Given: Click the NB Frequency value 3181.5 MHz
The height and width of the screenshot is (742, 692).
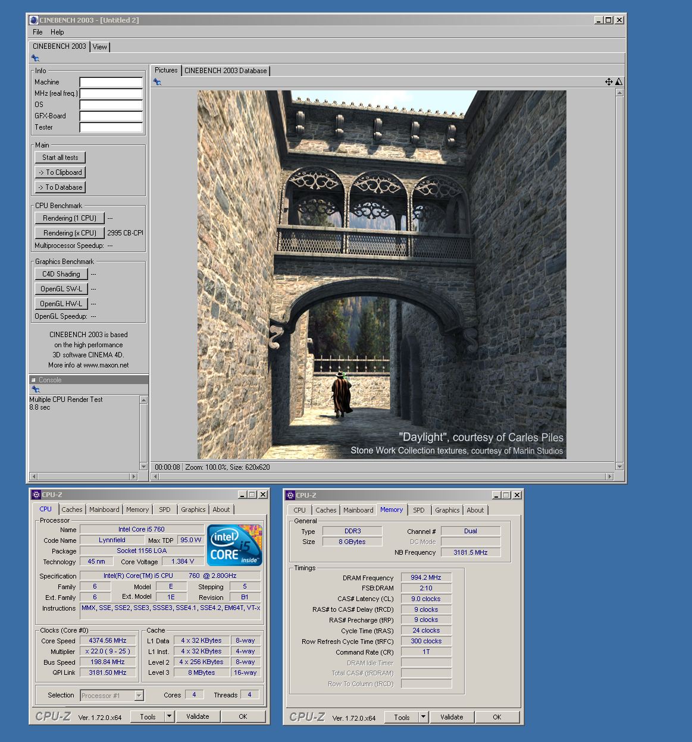Looking at the screenshot, I should (471, 552).
